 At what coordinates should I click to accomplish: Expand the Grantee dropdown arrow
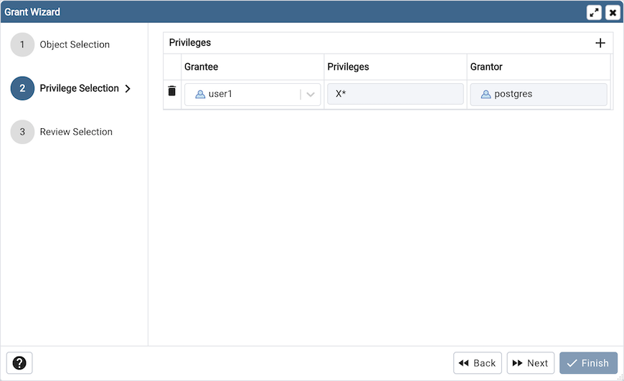[311, 95]
